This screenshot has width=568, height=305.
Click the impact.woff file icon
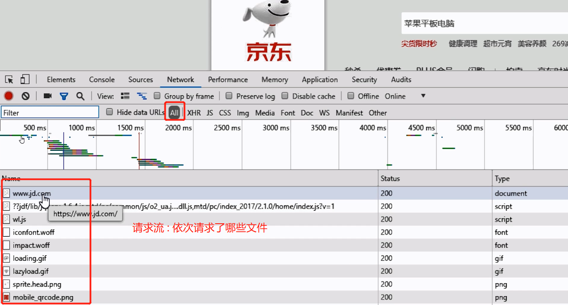point(6,245)
